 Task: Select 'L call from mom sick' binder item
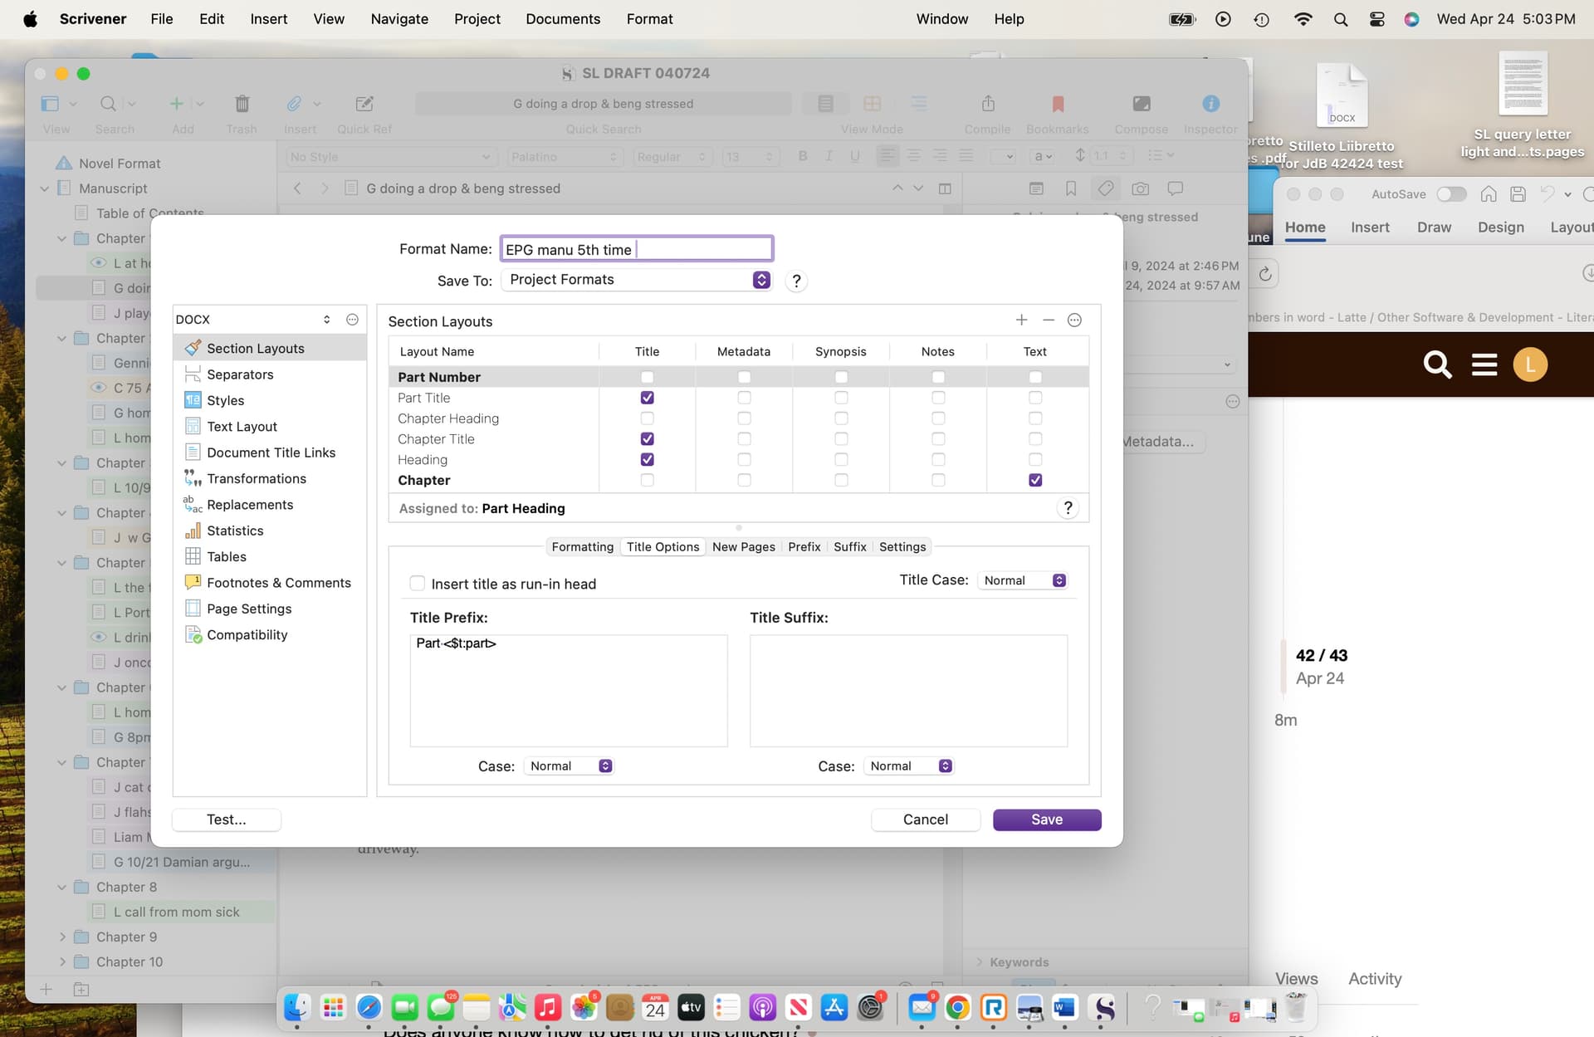(176, 912)
